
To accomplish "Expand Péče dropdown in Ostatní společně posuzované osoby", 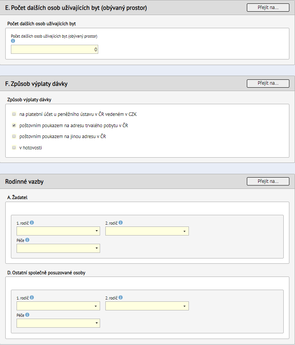I will click(x=58, y=323).
